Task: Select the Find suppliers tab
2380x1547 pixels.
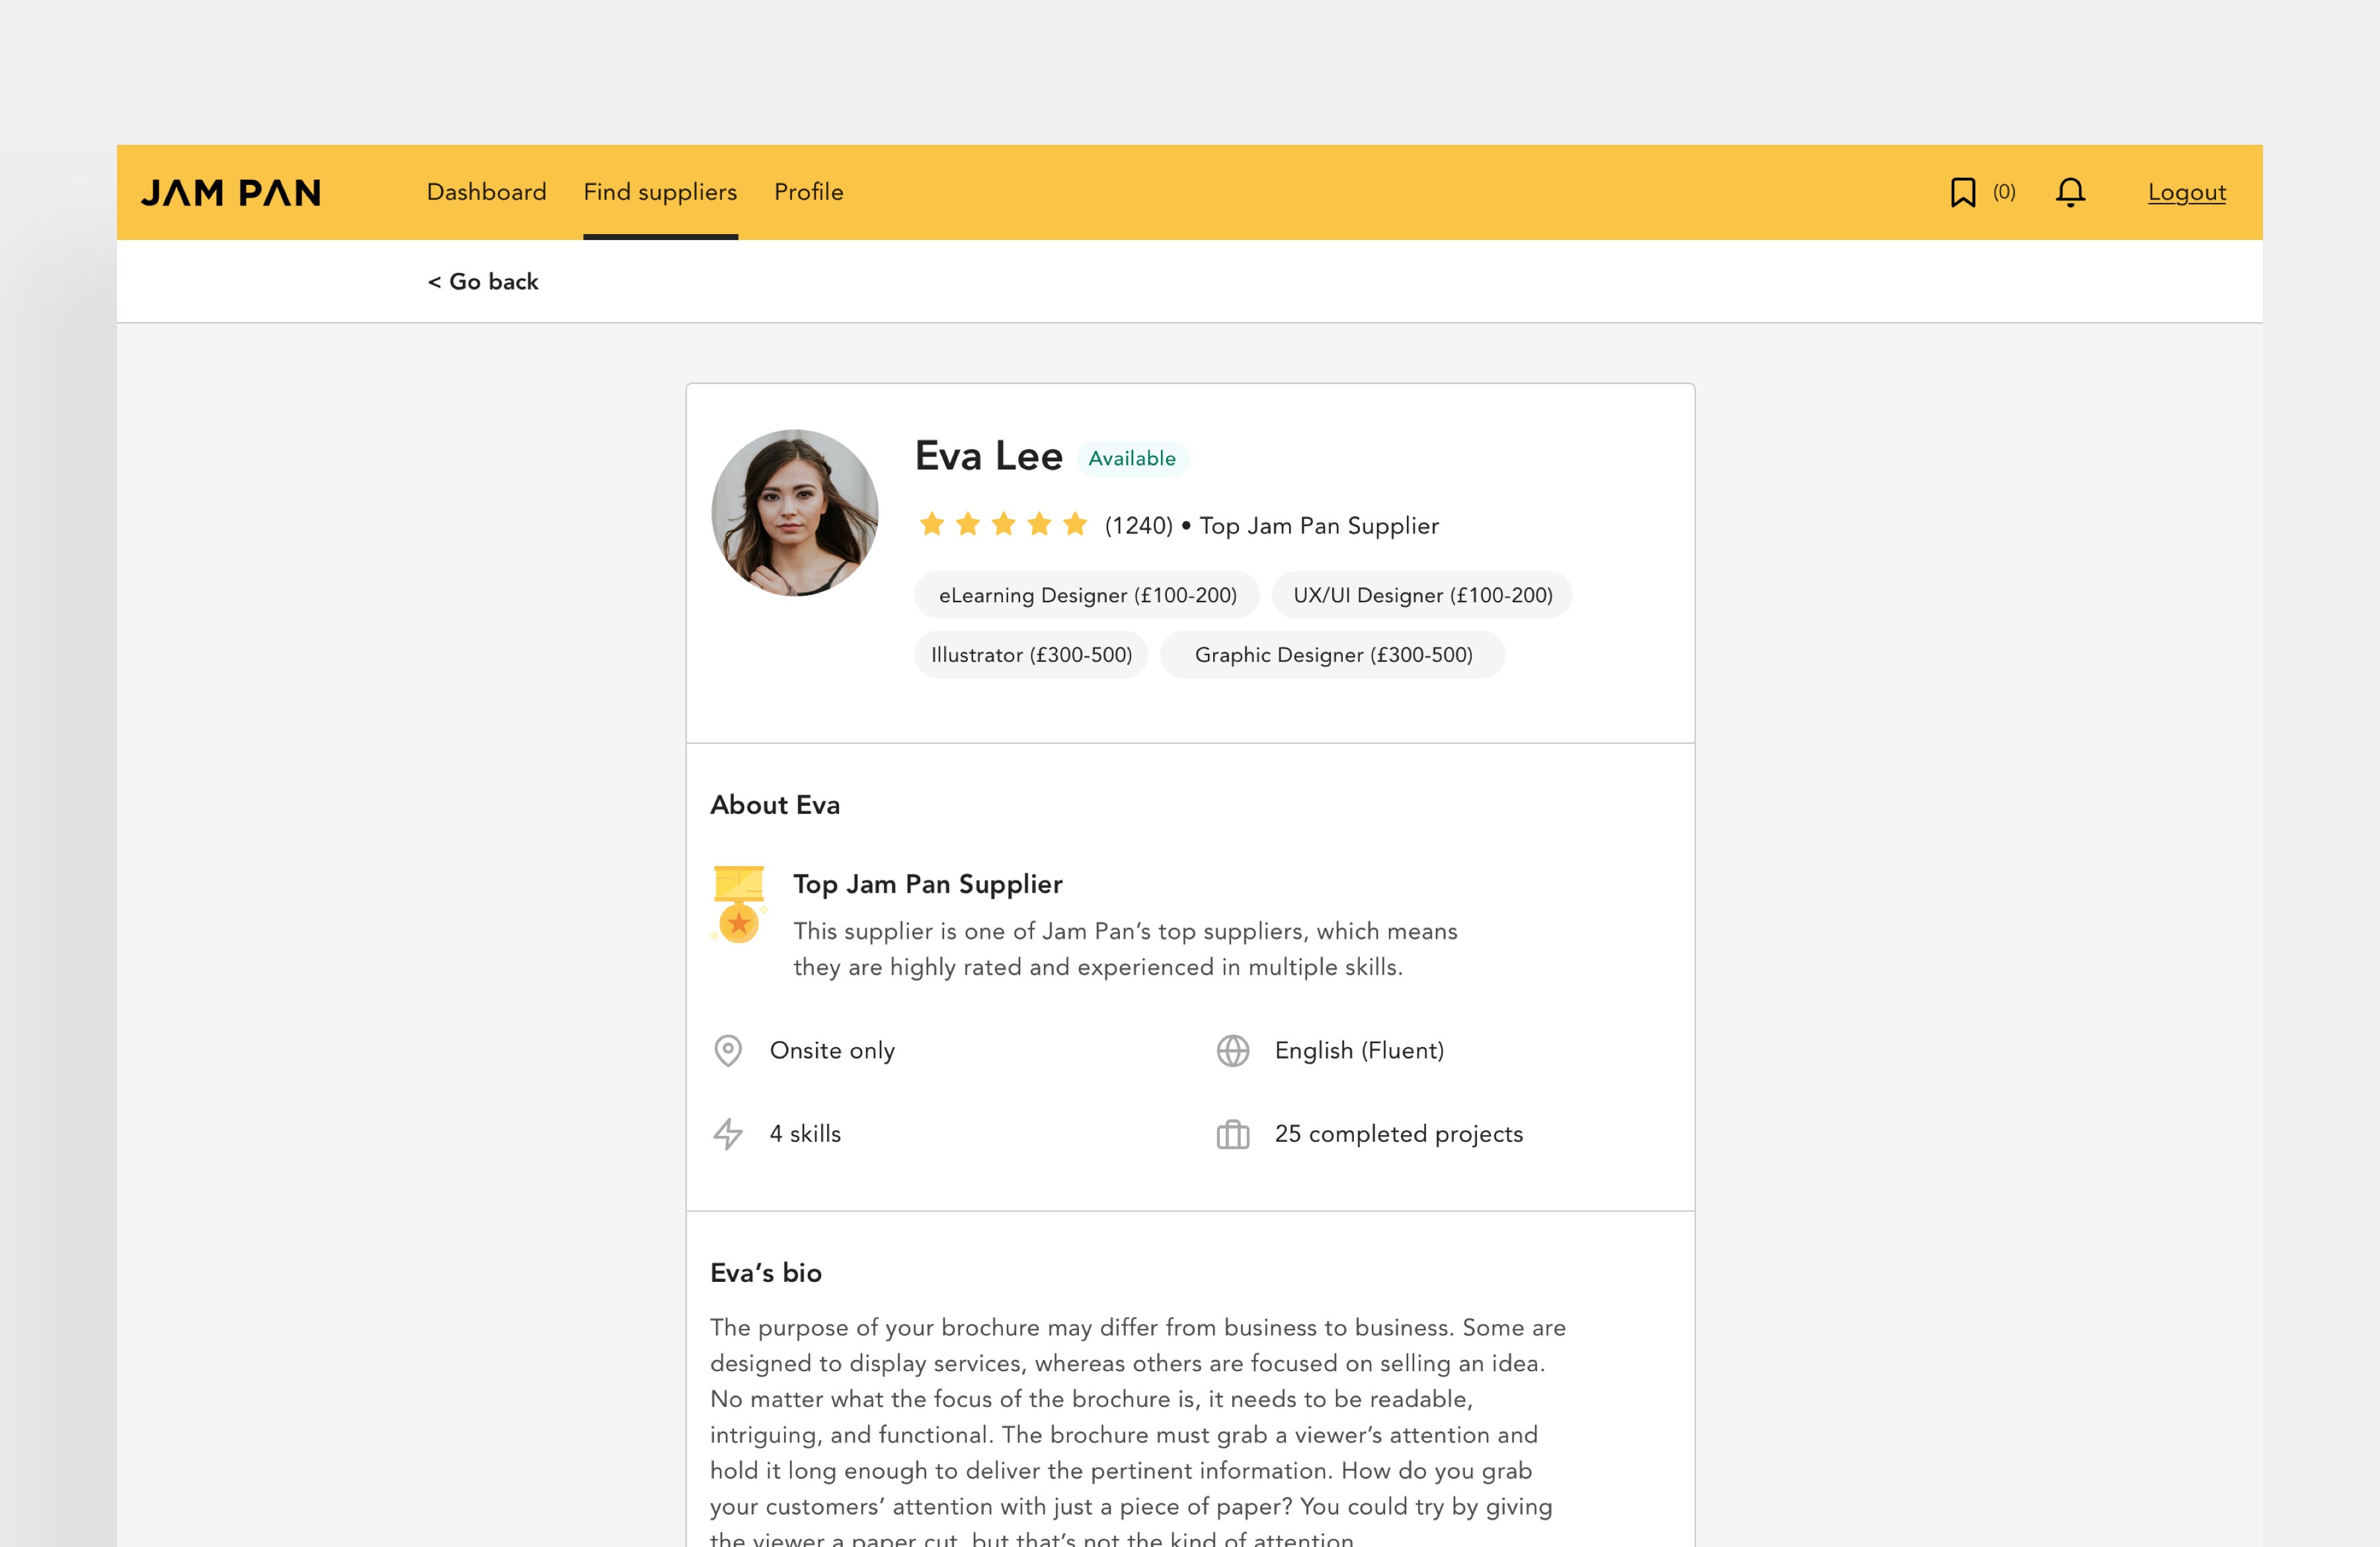Action: (660, 192)
